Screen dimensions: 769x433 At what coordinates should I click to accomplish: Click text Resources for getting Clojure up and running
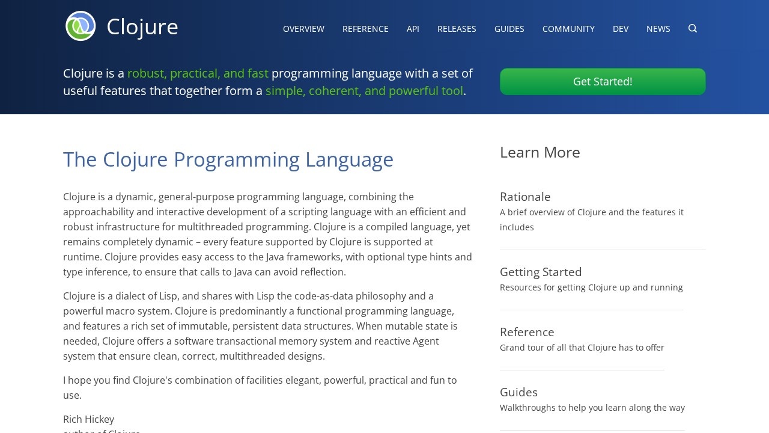coord(591,287)
